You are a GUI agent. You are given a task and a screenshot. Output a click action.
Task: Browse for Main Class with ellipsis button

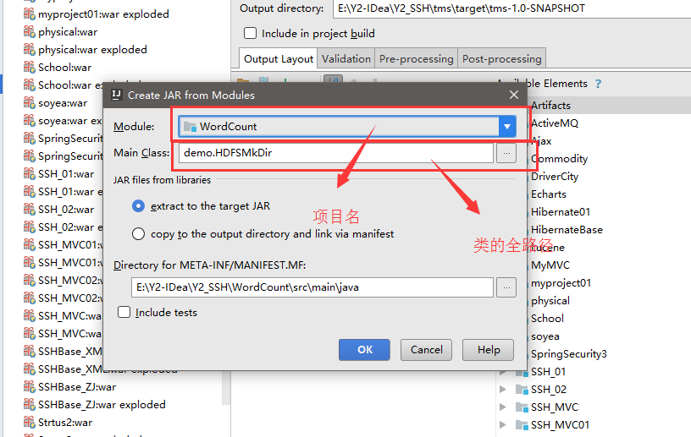(x=506, y=153)
